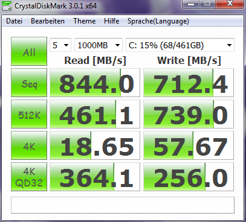
Task: Click the 4K QD32 write result 256.0
Action: coord(189,177)
